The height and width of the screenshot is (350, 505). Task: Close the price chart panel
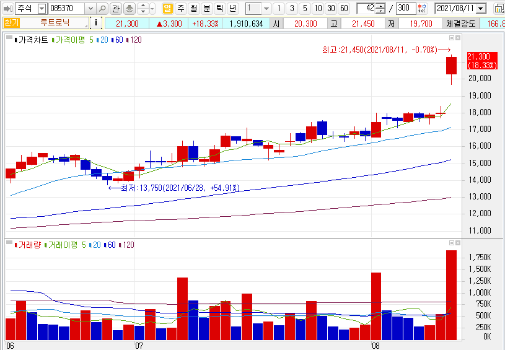(458, 38)
